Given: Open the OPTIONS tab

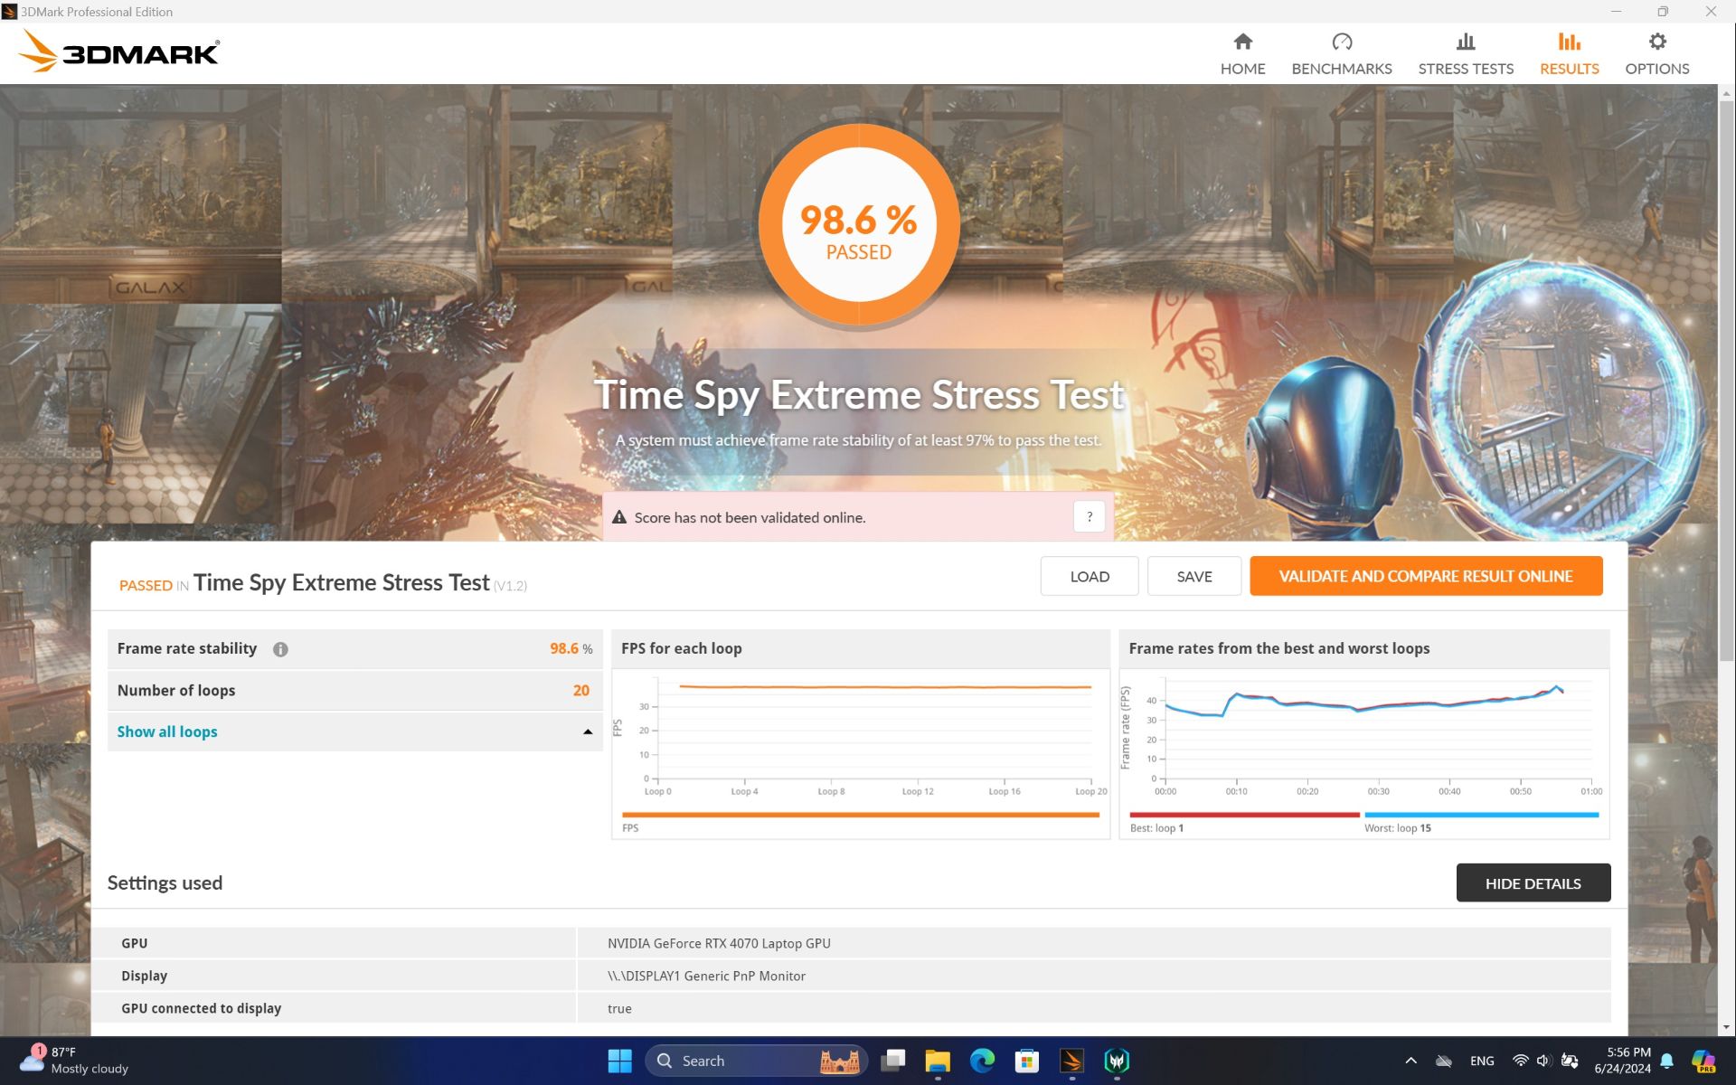Looking at the screenshot, I should [x=1656, y=54].
